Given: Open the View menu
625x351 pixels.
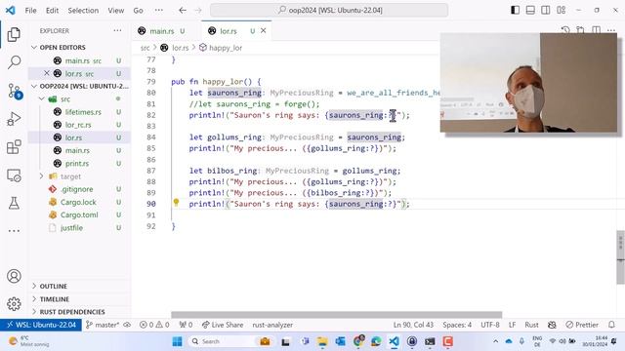Looking at the screenshot, I should pos(115,11).
